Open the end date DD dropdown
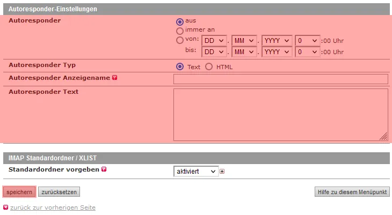Screen dimensions: 392x215 [x=214, y=52]
